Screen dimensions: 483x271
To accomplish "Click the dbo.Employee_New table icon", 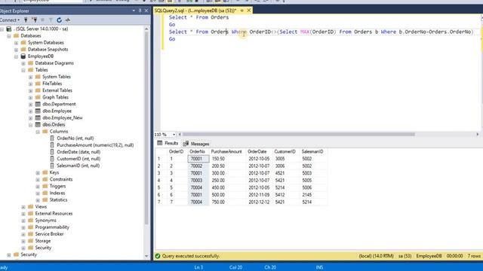I will (x=38, y=117).
